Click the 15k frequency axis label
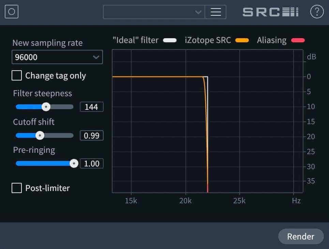This screenshot has width=329, height=249. [x=131, y=201]
